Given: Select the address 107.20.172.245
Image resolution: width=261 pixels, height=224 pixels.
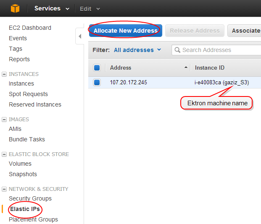Looking at the screenshot, I should point(128,82).
